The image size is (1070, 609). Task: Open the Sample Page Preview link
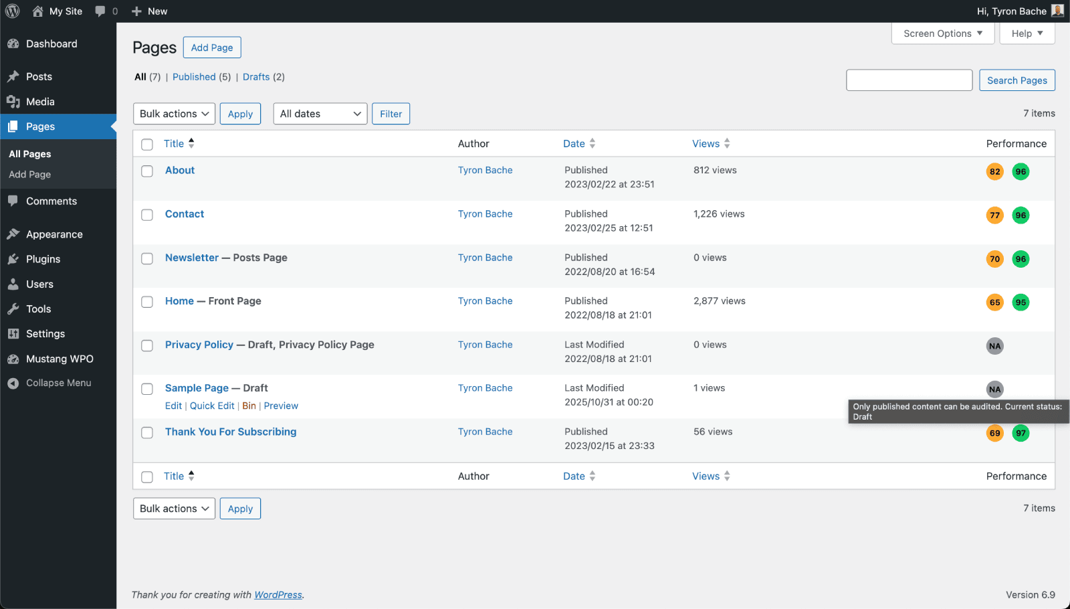[281, 406]
